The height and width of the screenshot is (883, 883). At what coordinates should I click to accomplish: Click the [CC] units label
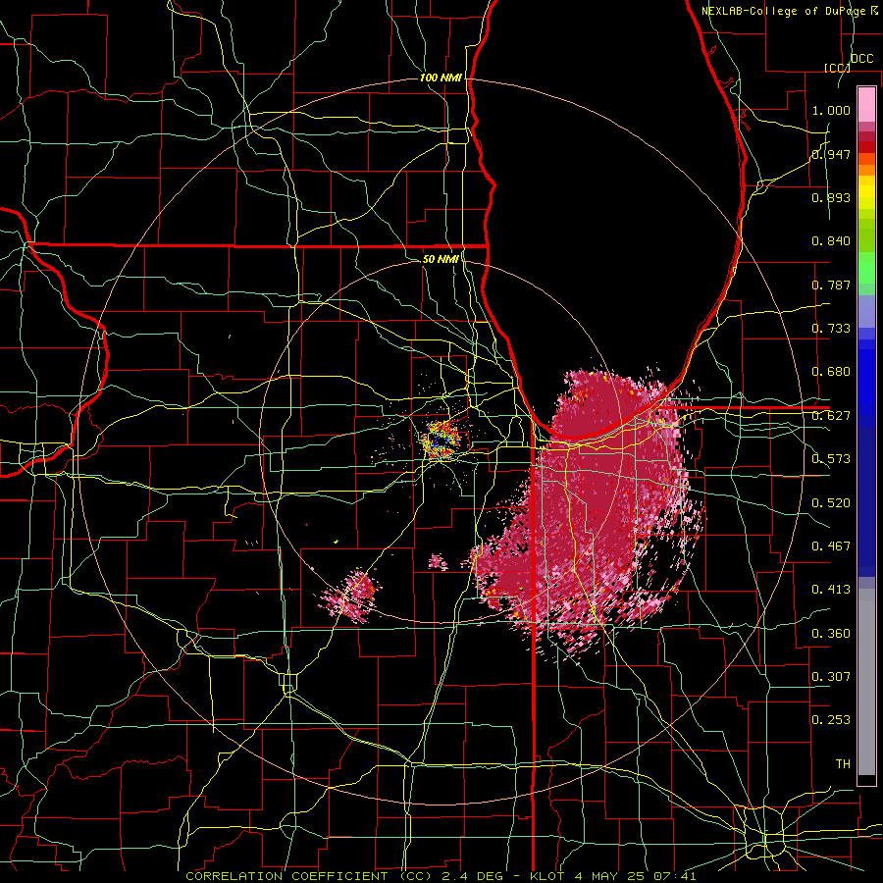[837, 68]
